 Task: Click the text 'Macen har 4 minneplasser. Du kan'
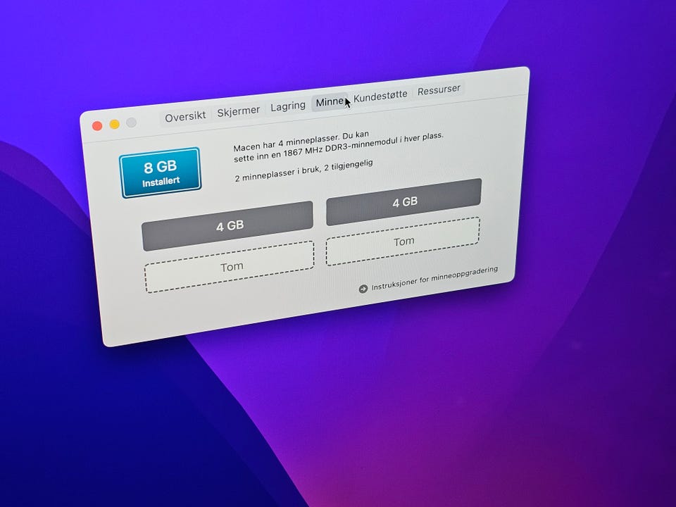(301, 141)
